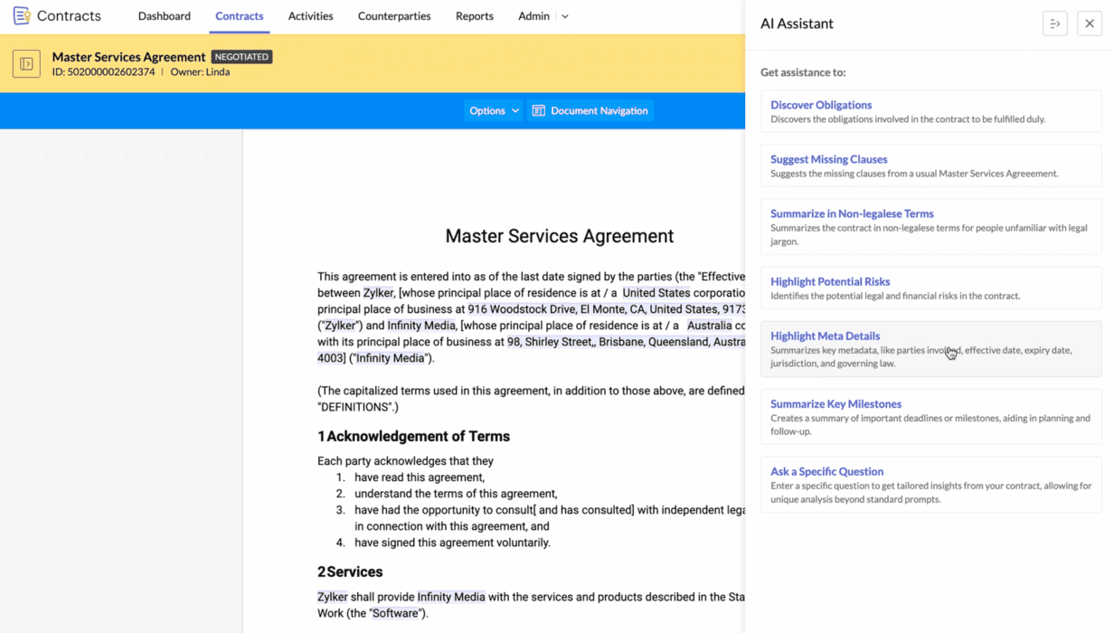Viewport: 1114px width, 633px height.
Task: Click Document Navigation button
Action: pyautogui.click(x=590, y=110)
